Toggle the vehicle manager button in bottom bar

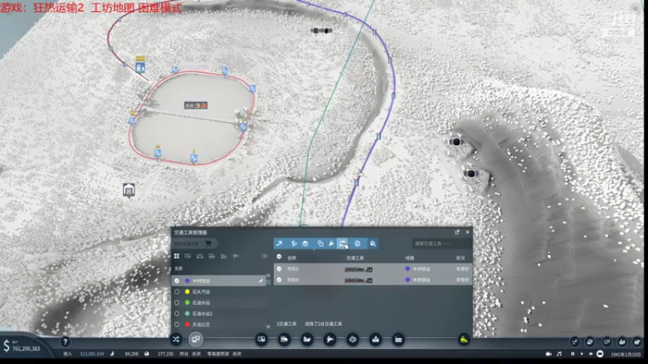click(195, 340)
